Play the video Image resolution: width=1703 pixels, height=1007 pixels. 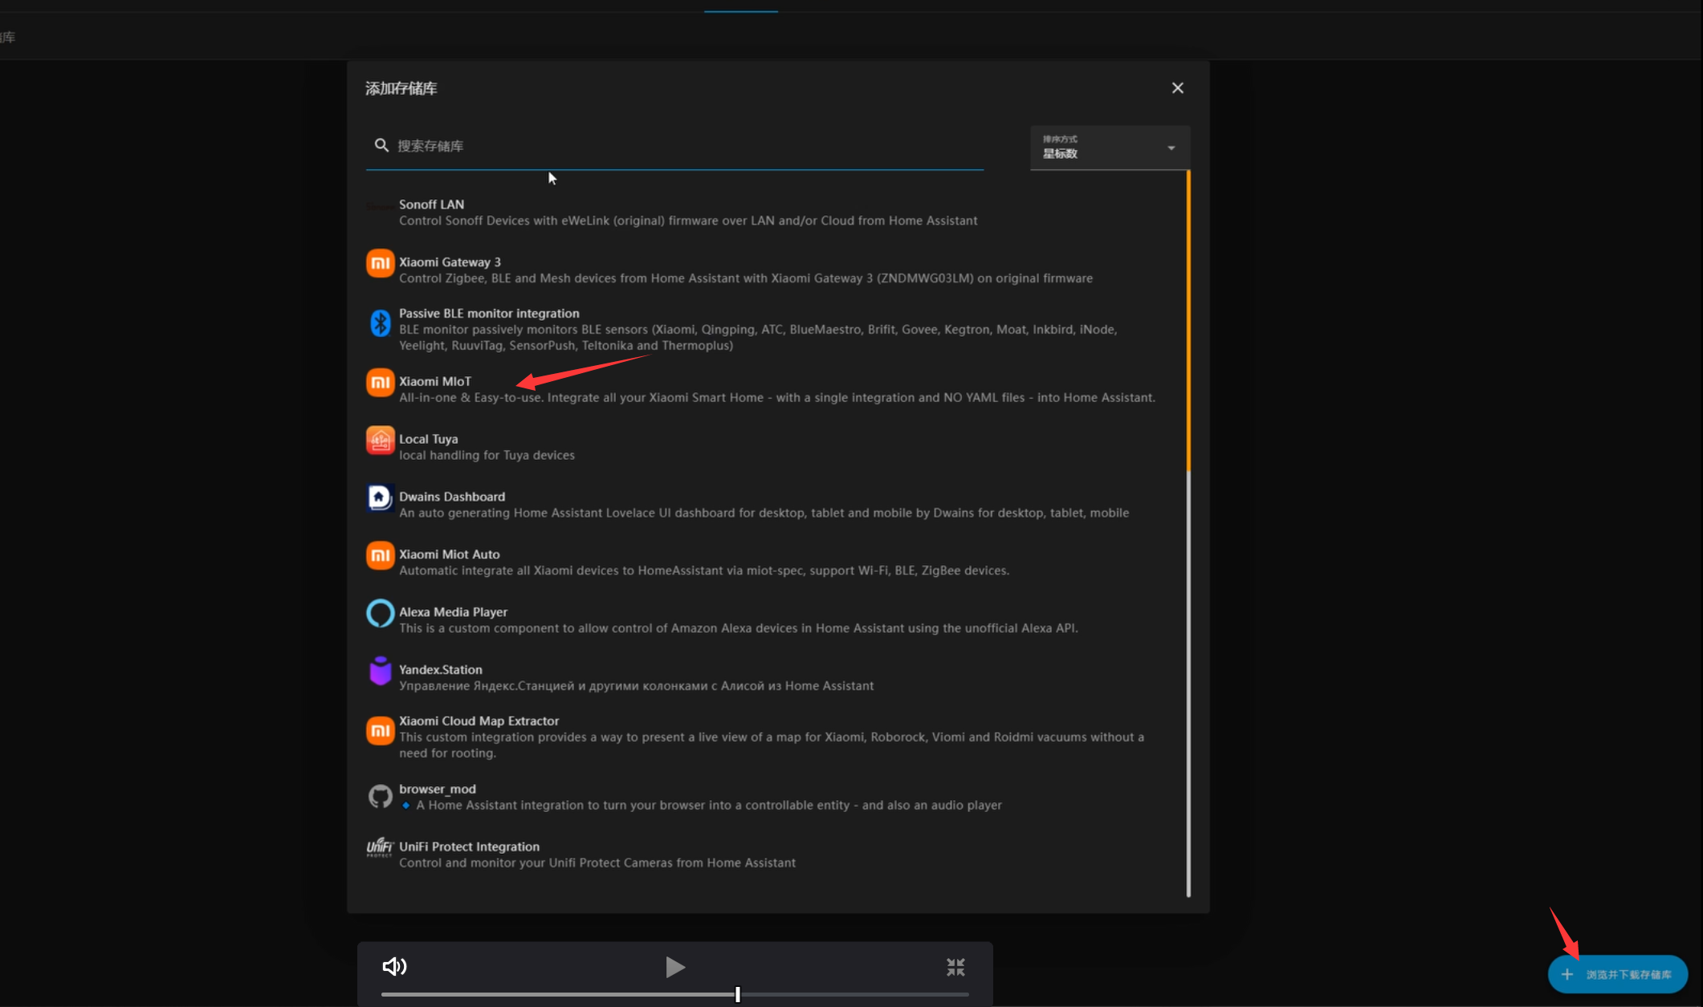[x=674, y=967]
